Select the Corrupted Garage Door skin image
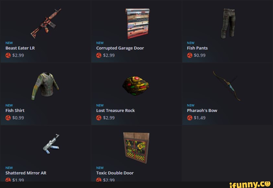This screenshot has width=273, height=188. point(137,24)
